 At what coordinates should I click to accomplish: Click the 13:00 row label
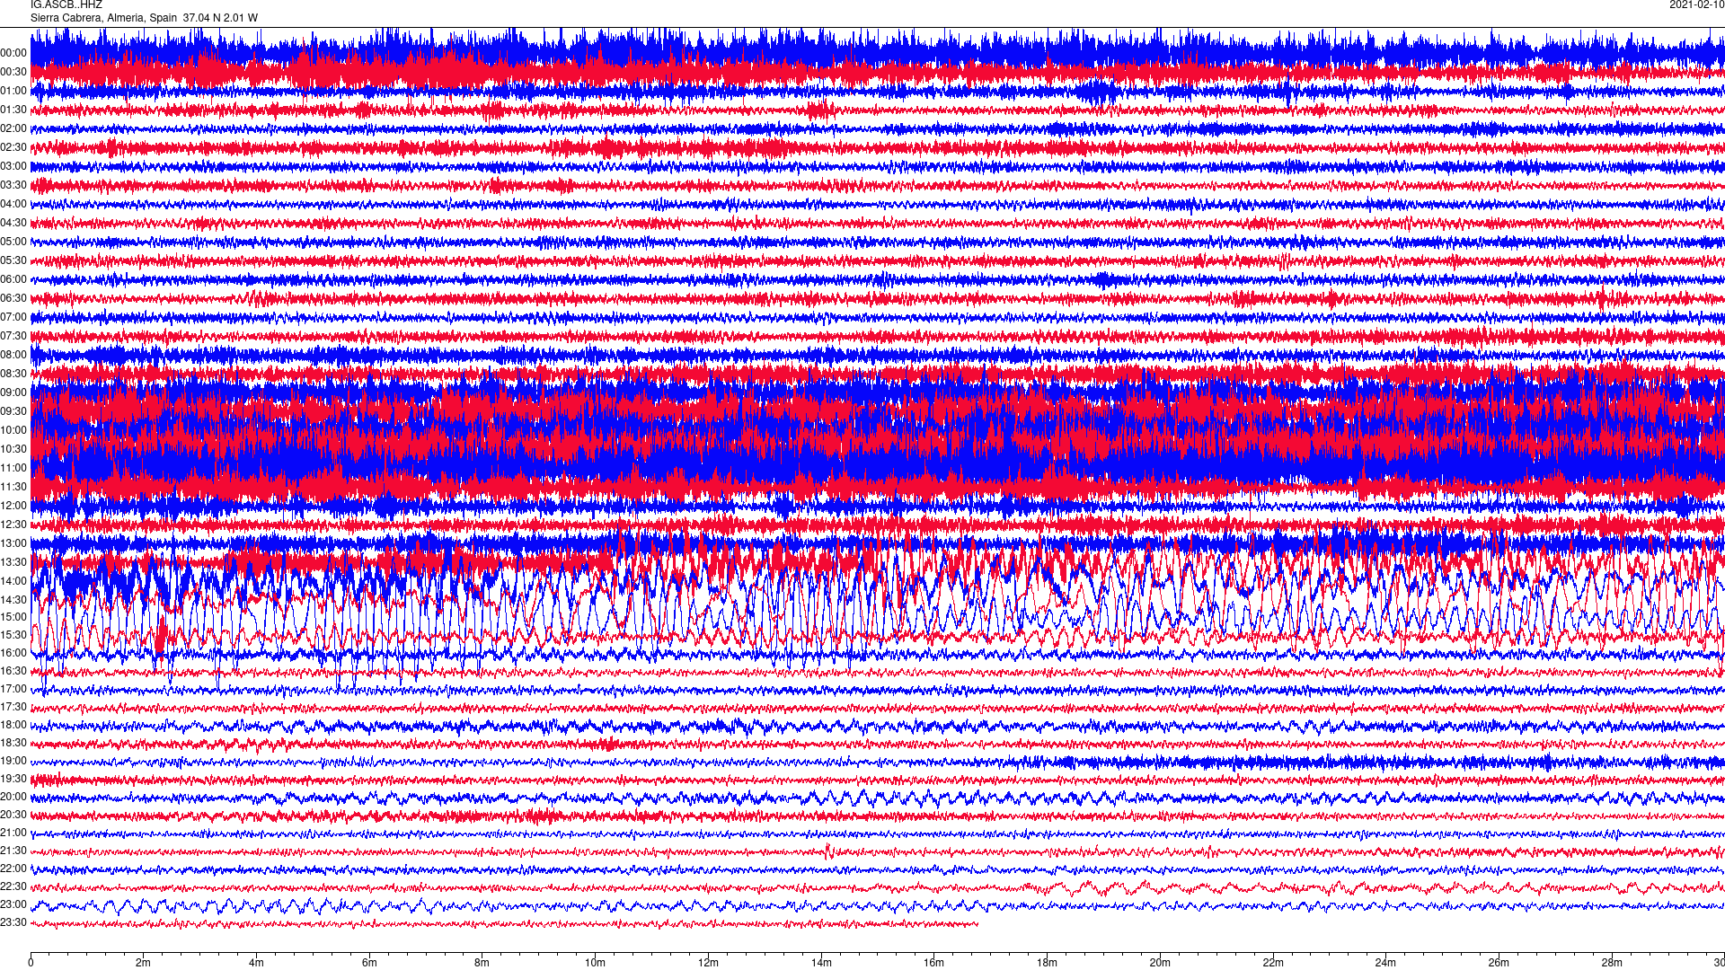[x=13, y=543]
